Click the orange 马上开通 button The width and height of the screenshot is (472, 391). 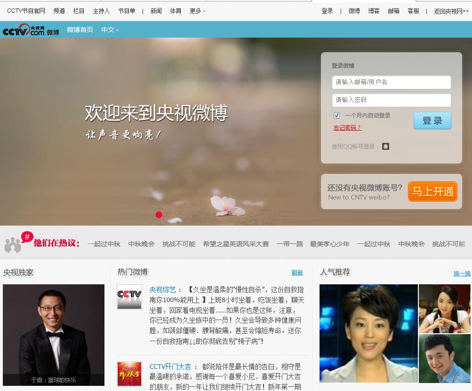pyautogui.click(x=432, y=191)
